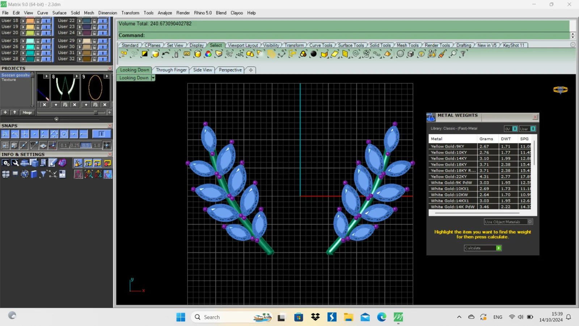
Task: Select the Yellow Gold:18KY row
Action: [481, 164]
